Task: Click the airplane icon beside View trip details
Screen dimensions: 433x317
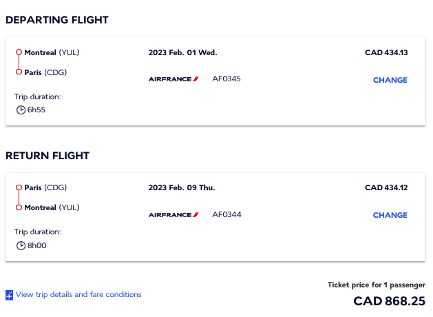Action: (x=10, y=296)
